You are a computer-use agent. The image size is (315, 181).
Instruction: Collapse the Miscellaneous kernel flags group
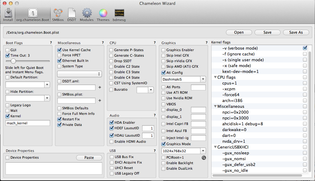coord(215,106)
